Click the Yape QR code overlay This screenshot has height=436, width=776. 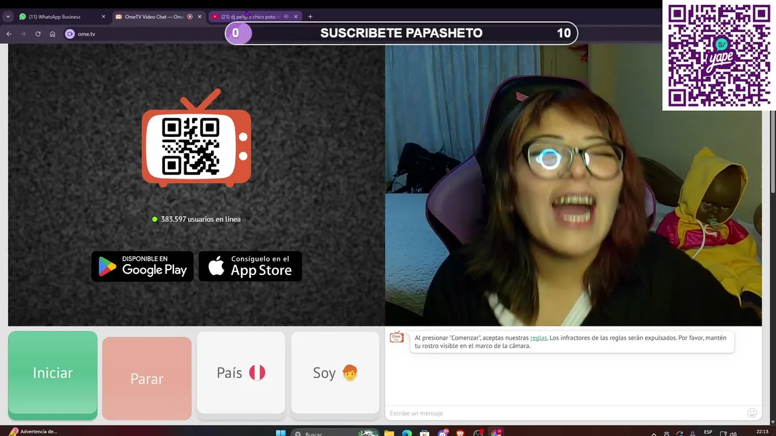click(719, 55)
